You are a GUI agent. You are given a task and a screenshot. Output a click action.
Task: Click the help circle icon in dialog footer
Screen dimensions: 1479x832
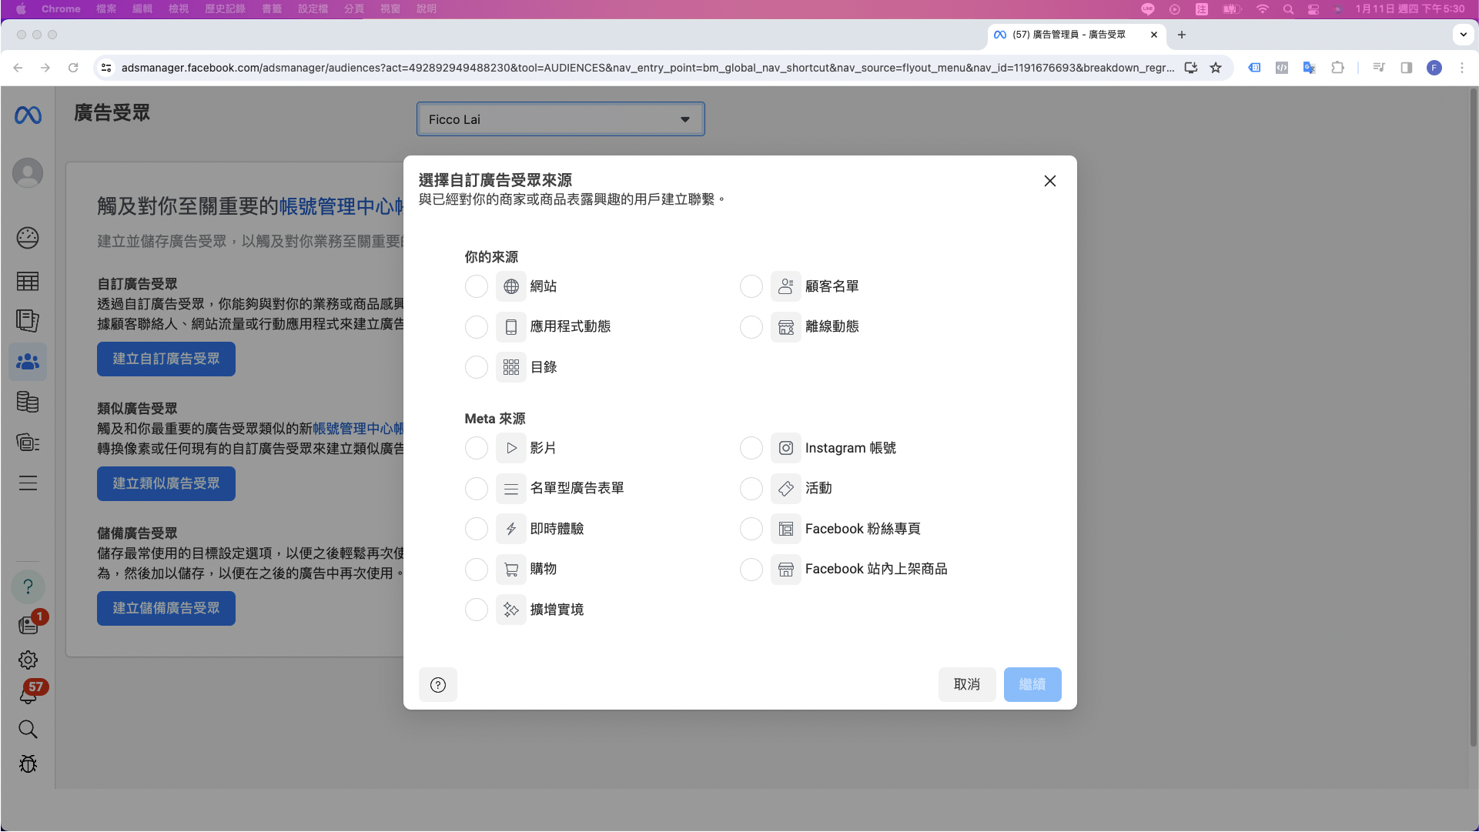(438, 685)
